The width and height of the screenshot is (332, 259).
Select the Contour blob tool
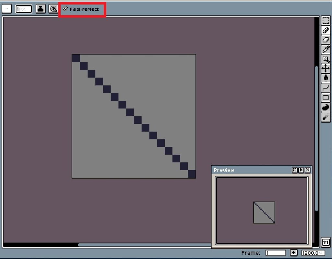click(326, 107)
